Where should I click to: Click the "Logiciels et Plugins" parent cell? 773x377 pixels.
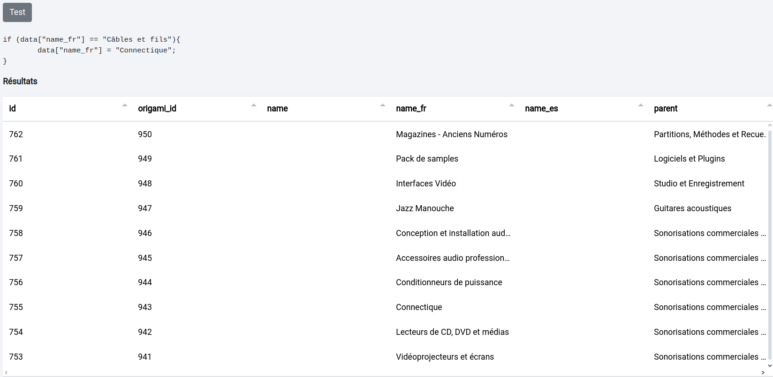[689, 159]
